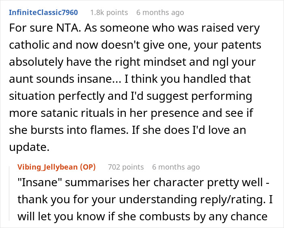Open InfiniteClassic7960's user profile
284x228 pixels.
43,13
